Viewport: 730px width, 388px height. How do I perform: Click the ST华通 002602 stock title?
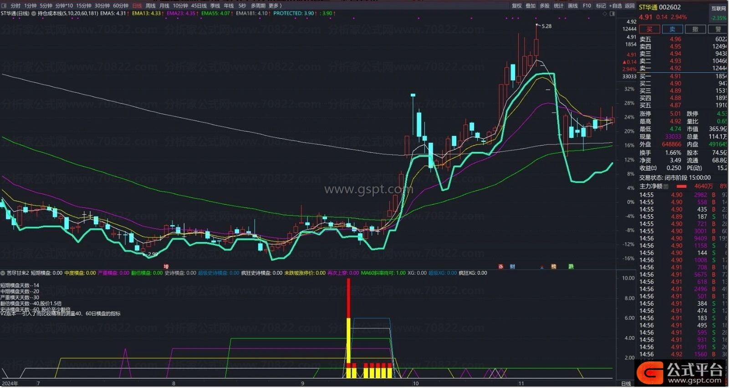coord(660,7)
